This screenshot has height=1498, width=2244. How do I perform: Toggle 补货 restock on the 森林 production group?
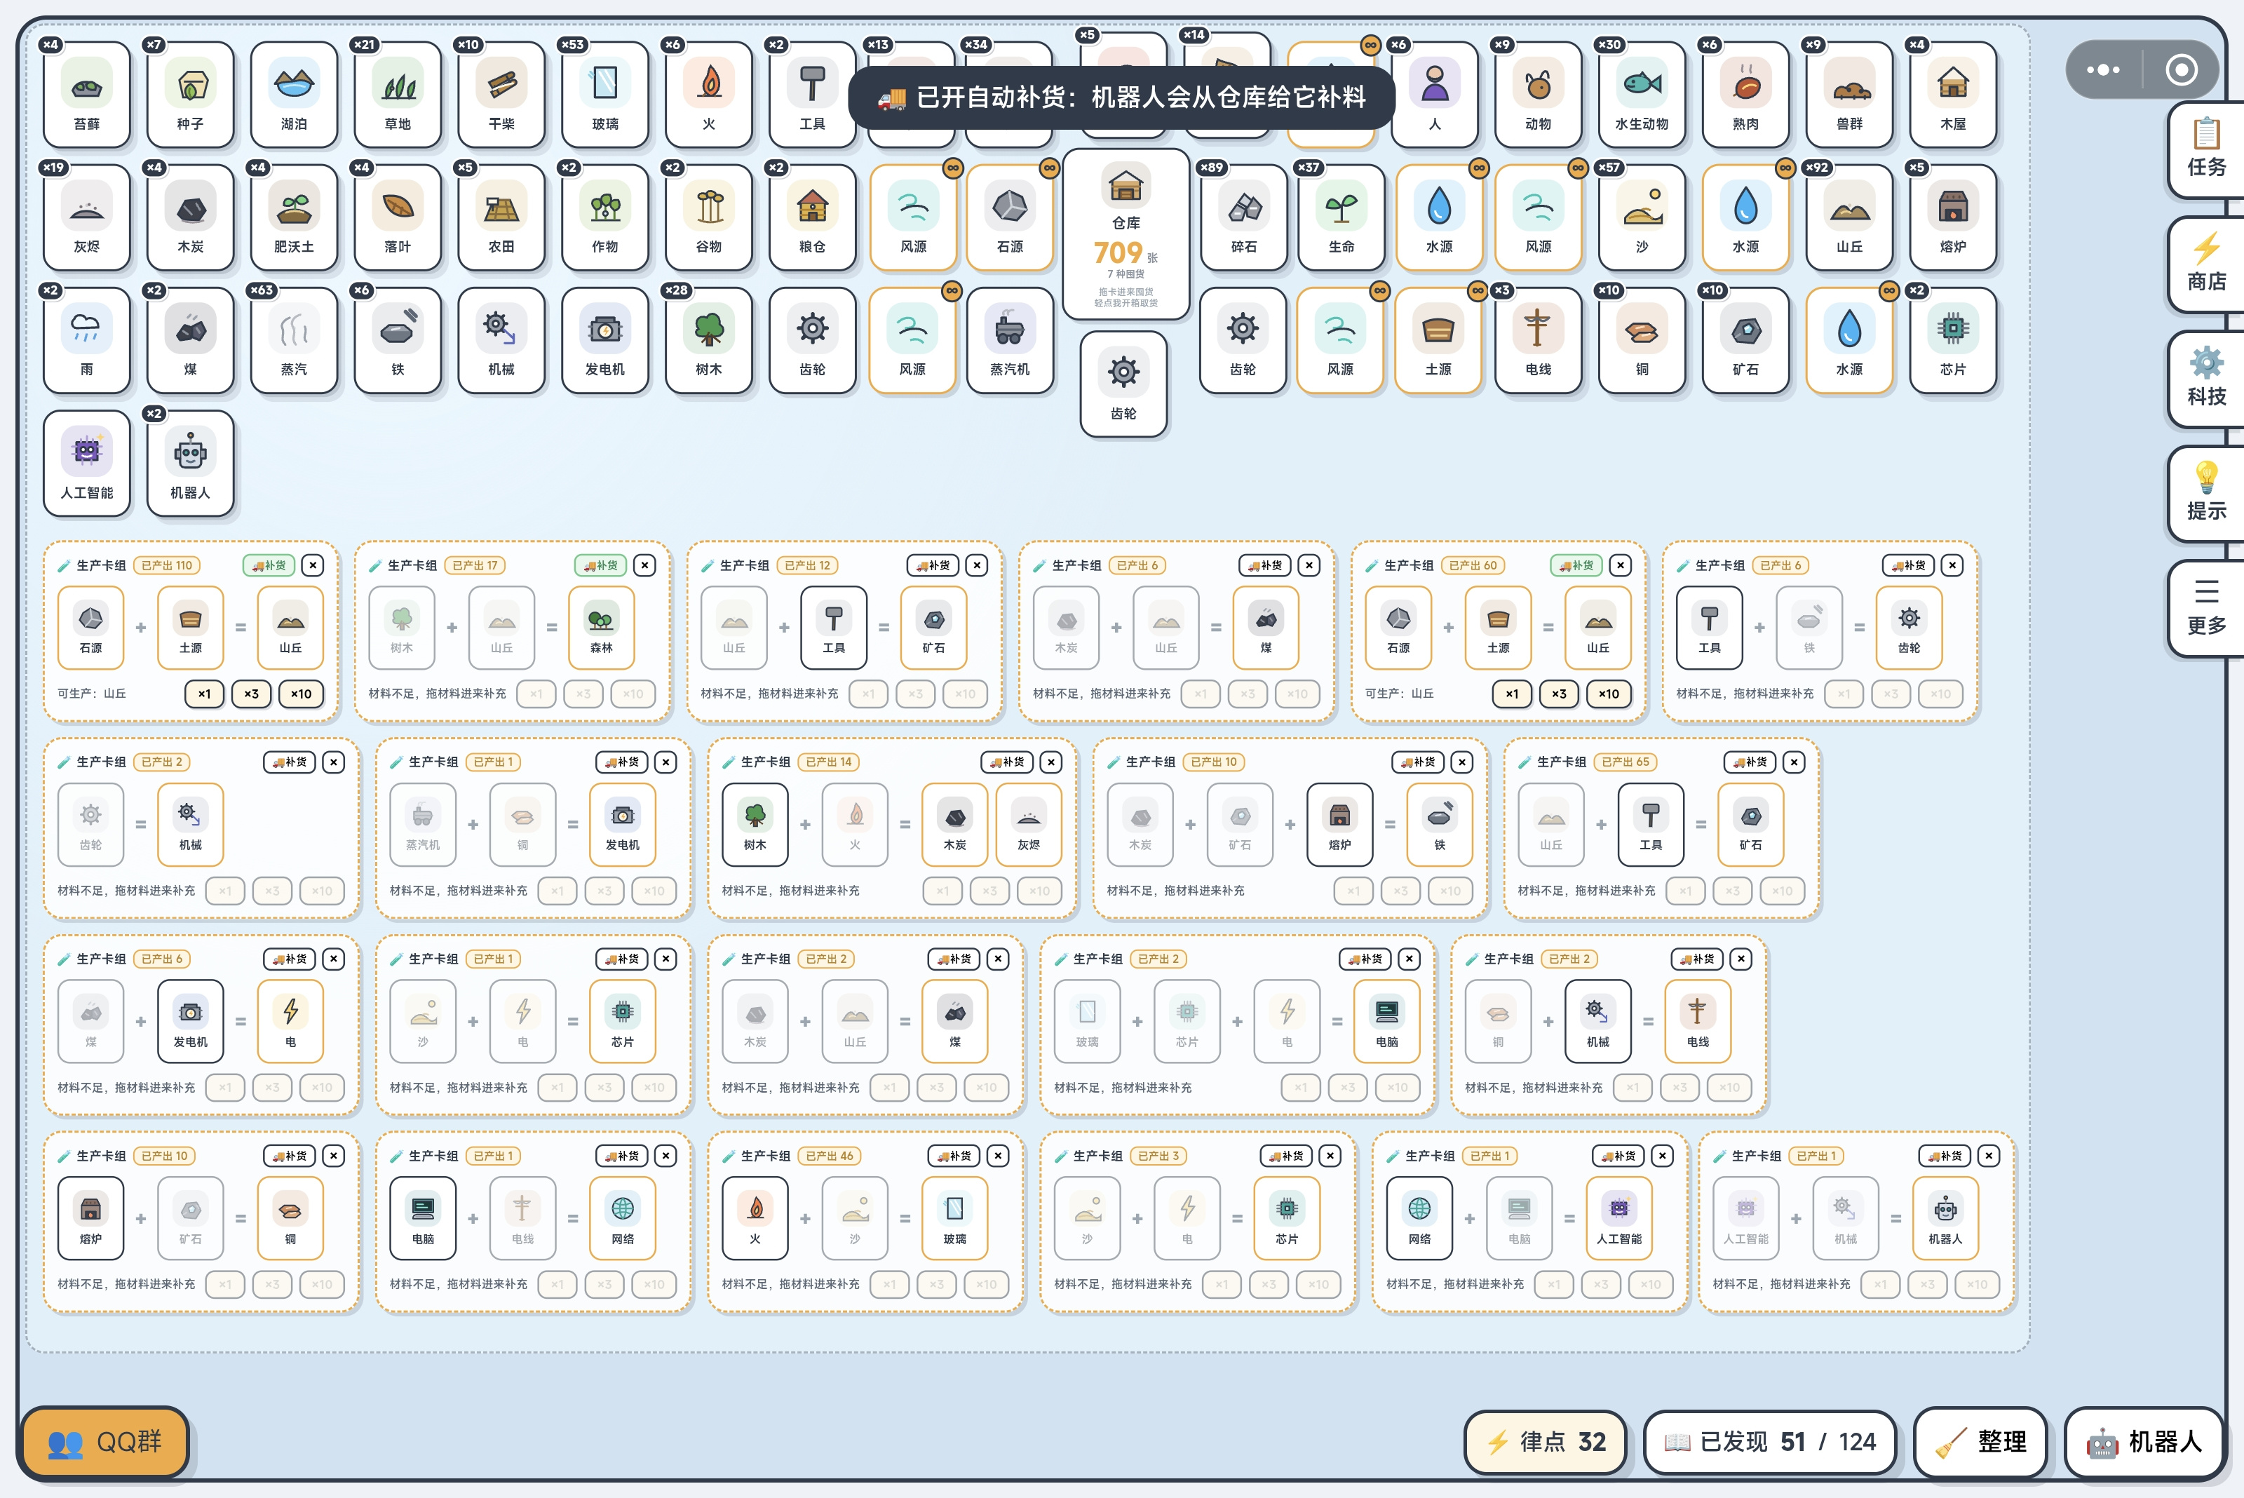pos(601,565)
